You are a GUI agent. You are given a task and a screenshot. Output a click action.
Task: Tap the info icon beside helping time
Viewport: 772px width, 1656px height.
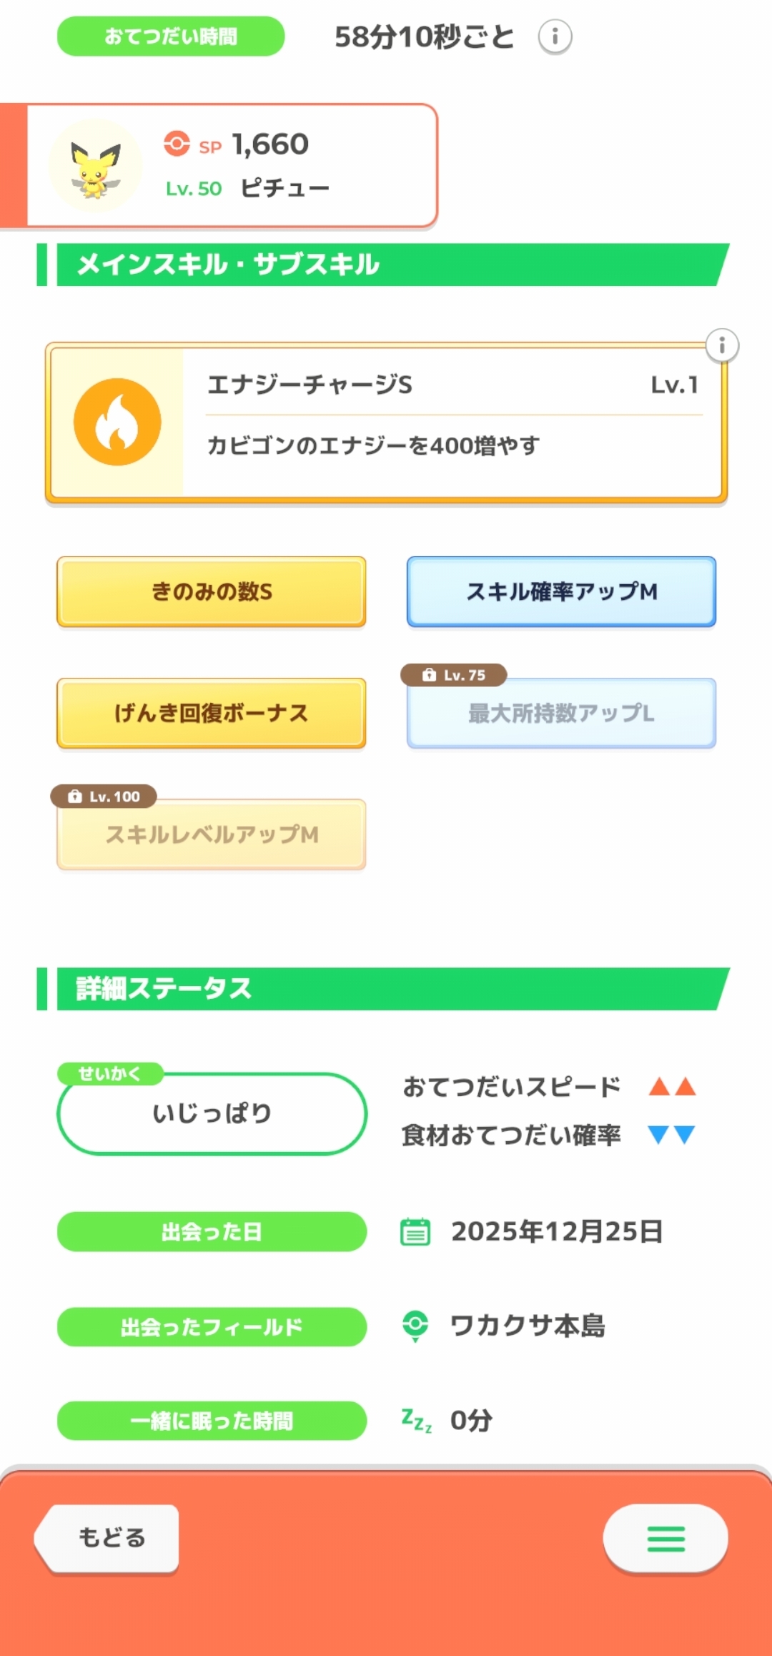[x=555, y=36]
